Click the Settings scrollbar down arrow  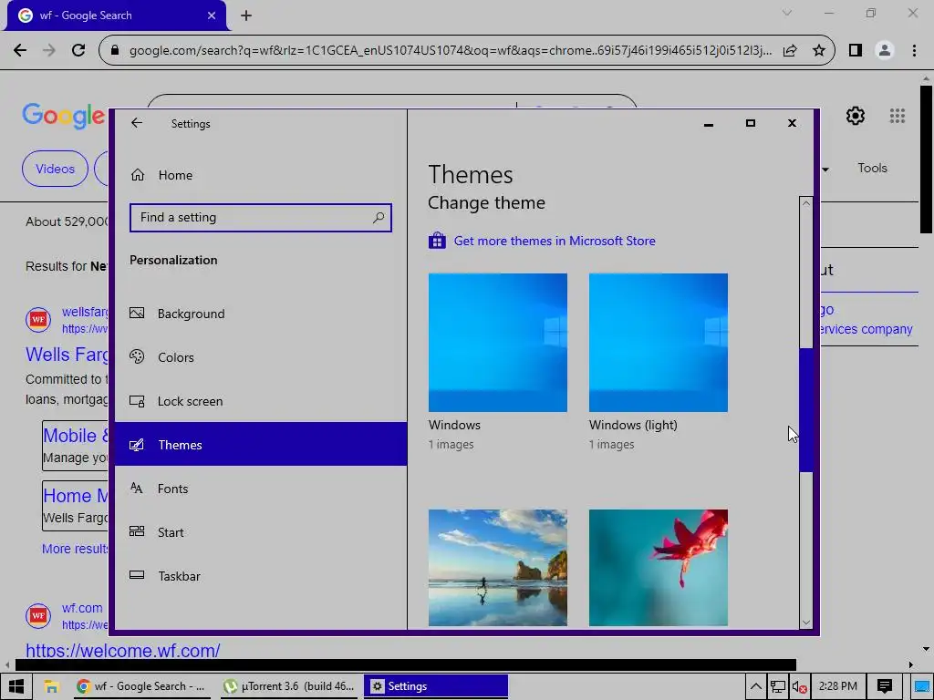pos(806,623)
